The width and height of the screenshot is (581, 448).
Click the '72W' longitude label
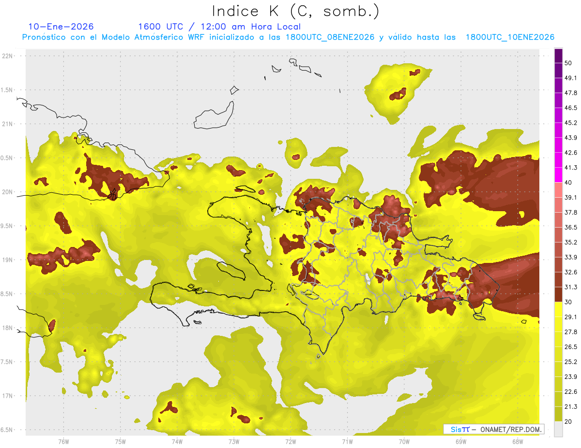coord(290,442)
